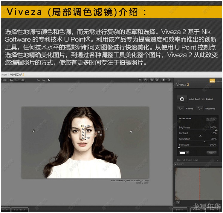Image resolution: width=223 pixels, height=213 pixels.
Task: Select the hand pan tool
Action: click(x=146, y=80)
